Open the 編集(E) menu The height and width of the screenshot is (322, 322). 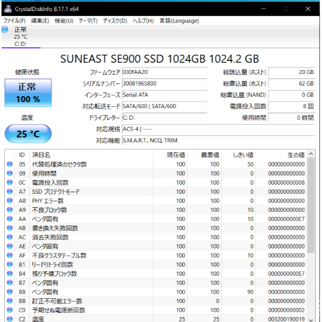[40, 21]
